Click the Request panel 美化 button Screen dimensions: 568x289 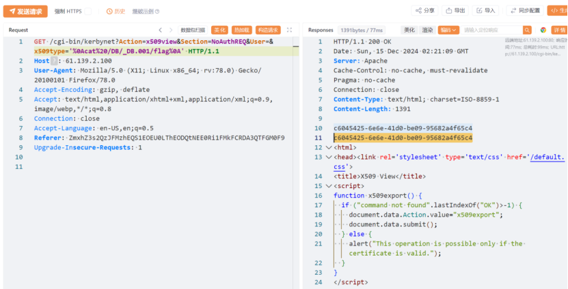coord(219,30)
